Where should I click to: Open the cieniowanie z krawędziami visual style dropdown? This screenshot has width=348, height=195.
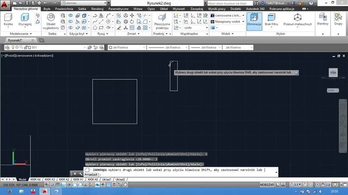click(227, 16)
